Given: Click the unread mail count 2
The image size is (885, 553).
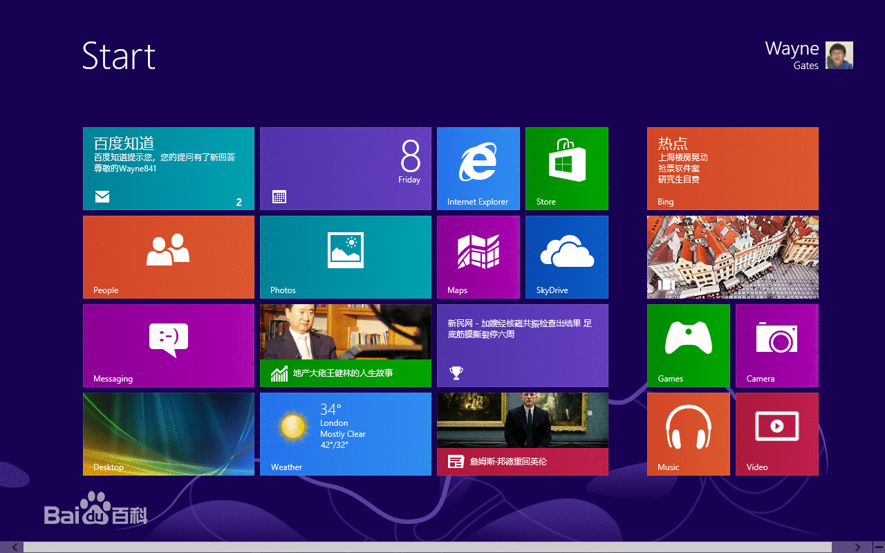Looking at the screenshot, I should (239, 203).
